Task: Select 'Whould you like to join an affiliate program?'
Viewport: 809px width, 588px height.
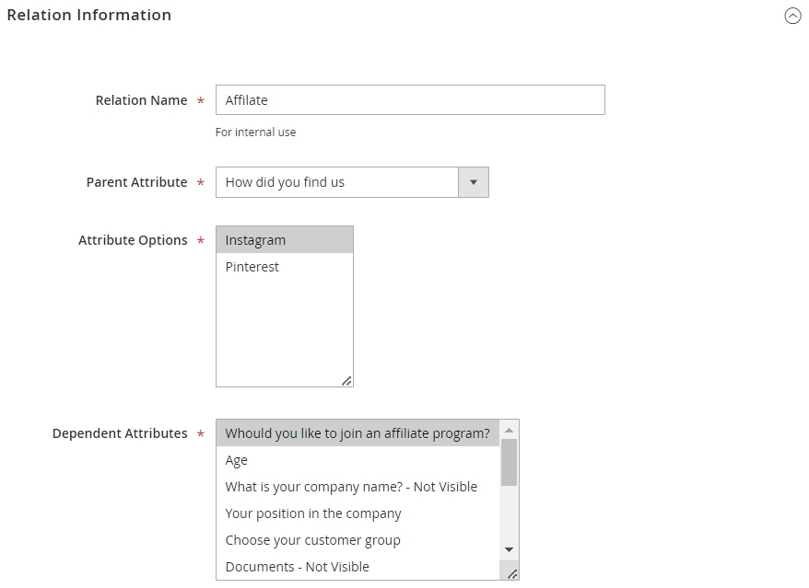Action: (358, 433)
